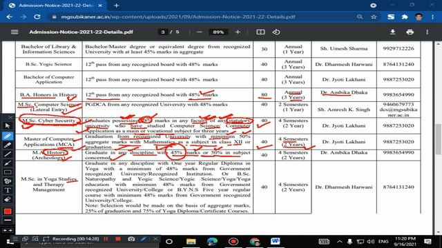Click 'B.Sc. Yogic Science' course cell
This screenshot has height=248, width=442.
pos(49,64)
